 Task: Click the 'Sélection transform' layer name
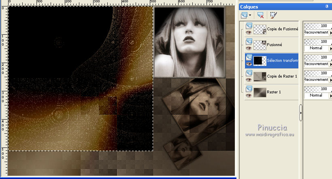[283, 61]
